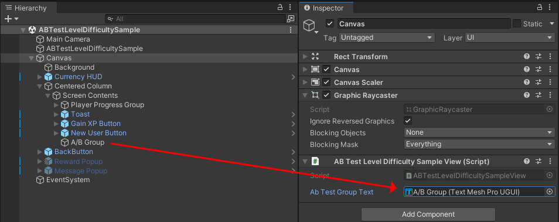
Task: Select Message Popup in Hierarchy
Action: (81, 171)
